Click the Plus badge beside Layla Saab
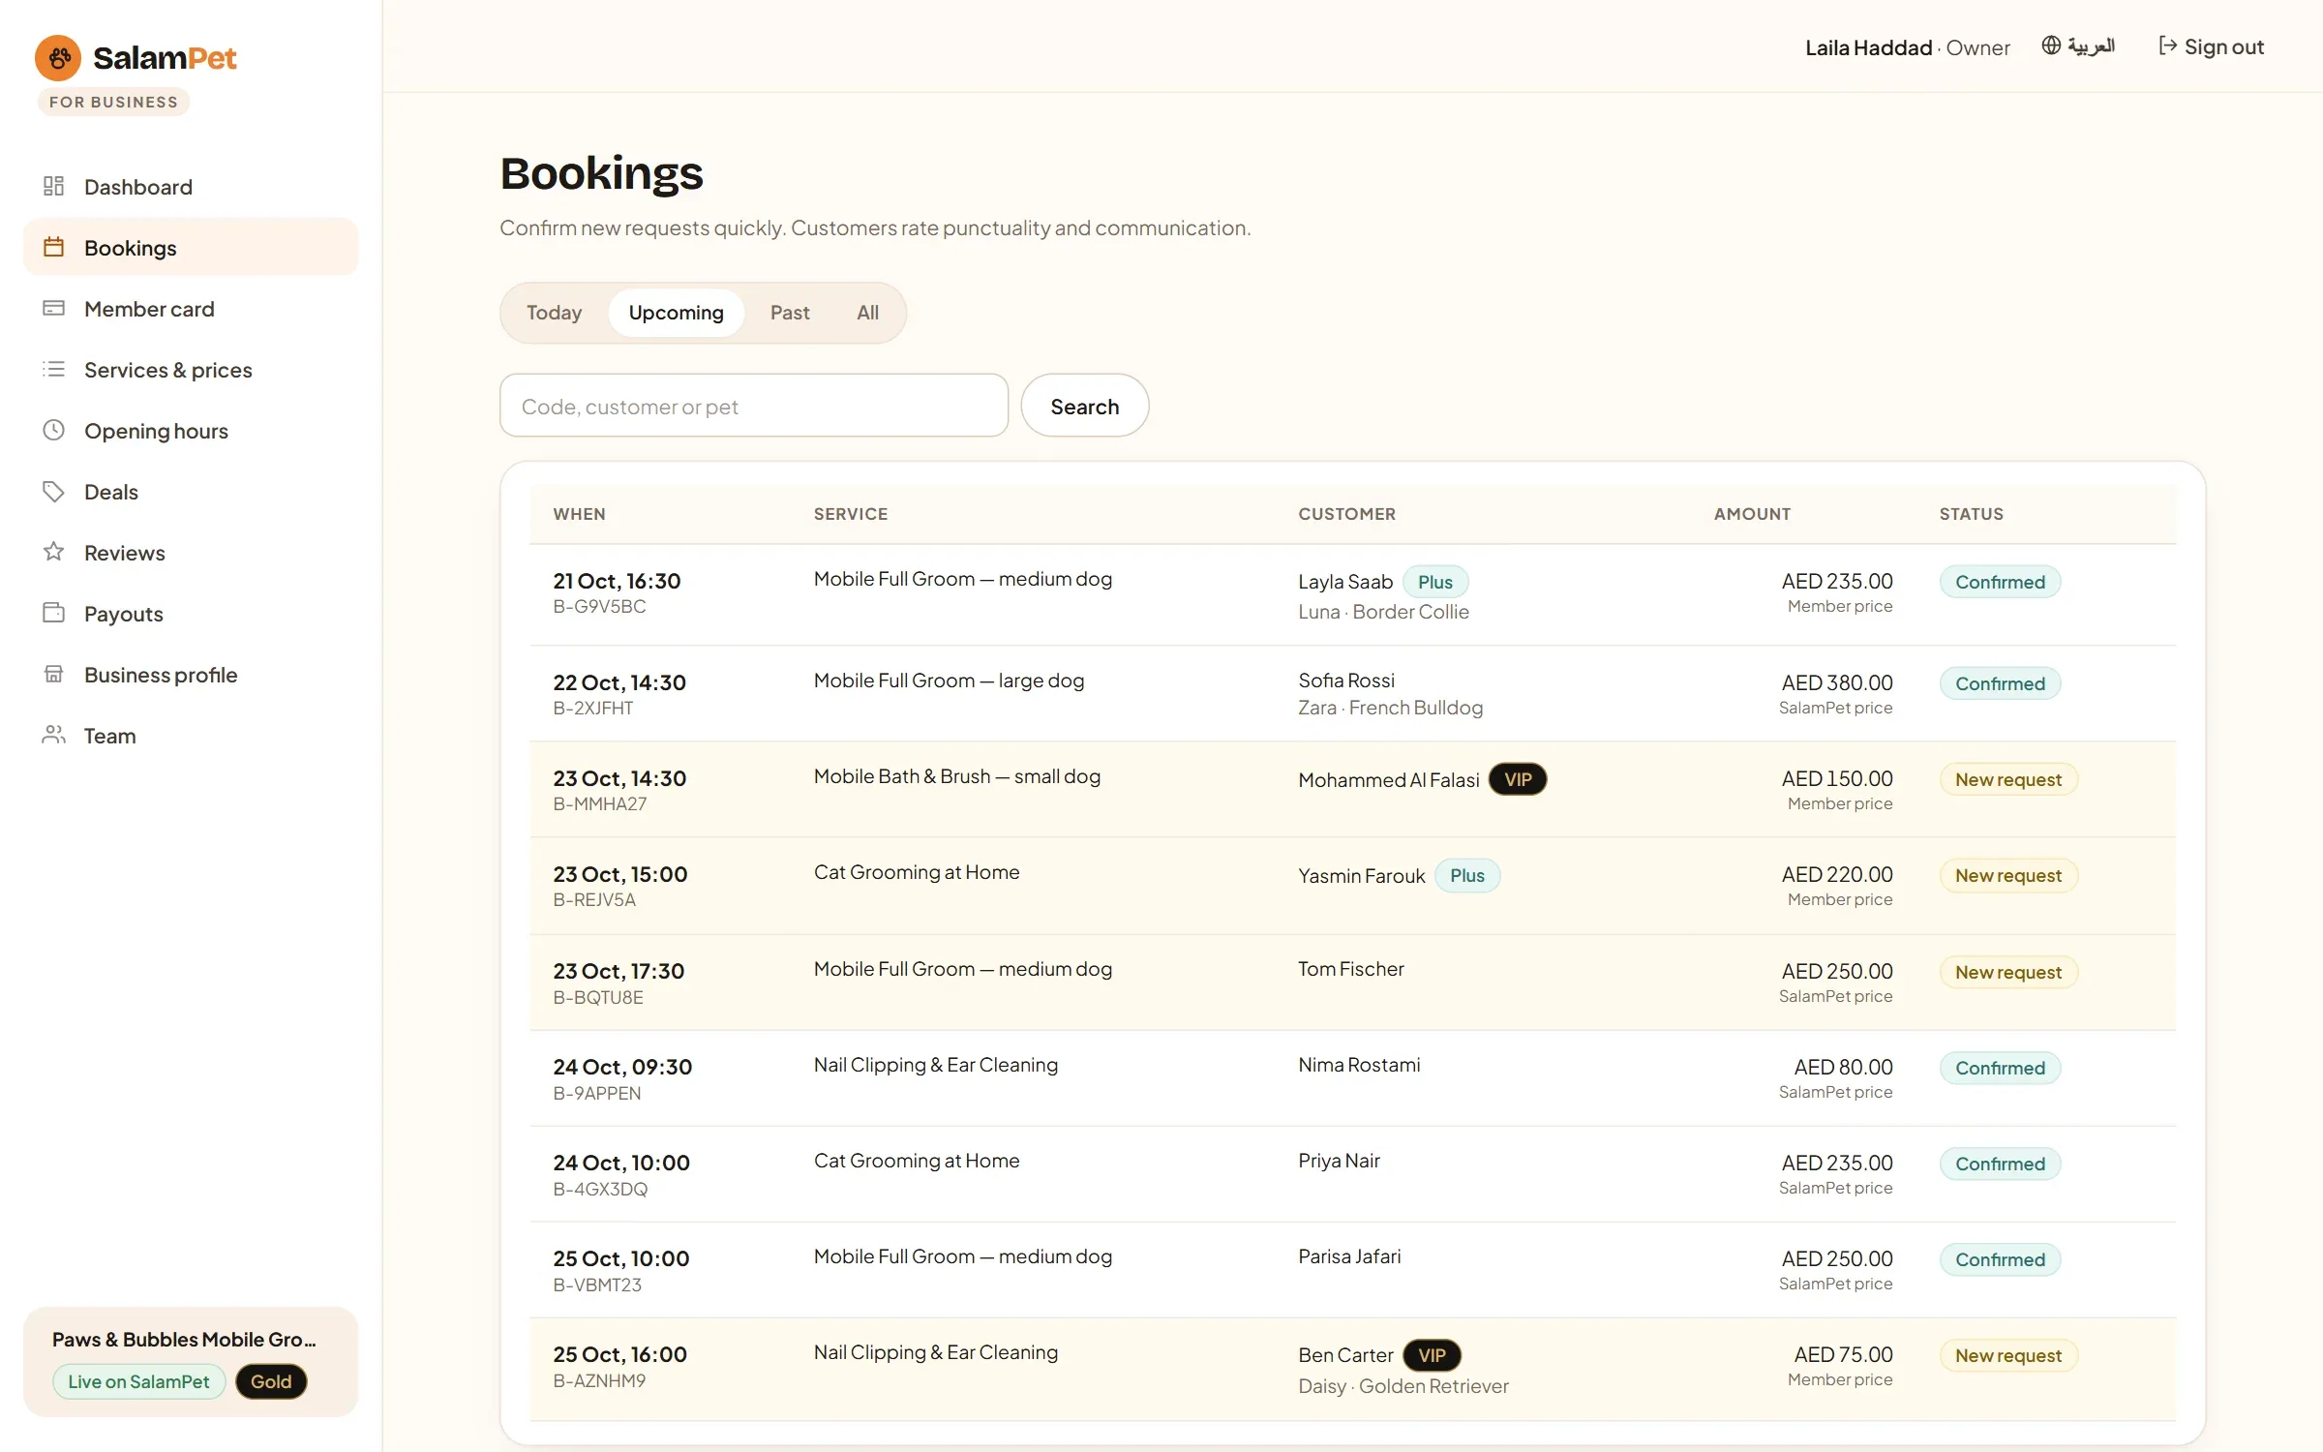 click(x=1434, y=582)
